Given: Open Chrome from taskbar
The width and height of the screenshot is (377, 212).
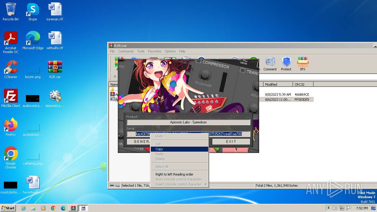Looking at the screenshot, I should [x=53, y=208].
